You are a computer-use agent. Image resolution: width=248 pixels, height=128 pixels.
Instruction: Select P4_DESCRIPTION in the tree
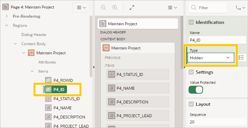pyautogui.click(x=69, y=117)
